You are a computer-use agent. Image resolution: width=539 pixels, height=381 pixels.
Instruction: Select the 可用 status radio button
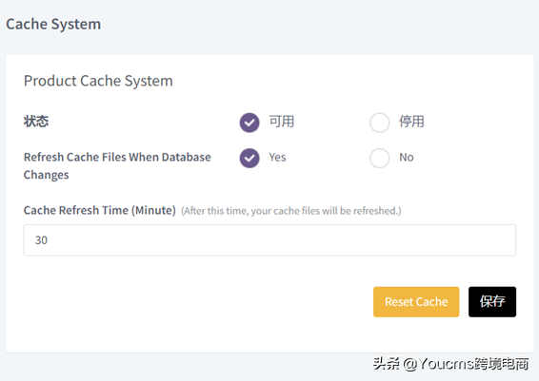point(250,123)
